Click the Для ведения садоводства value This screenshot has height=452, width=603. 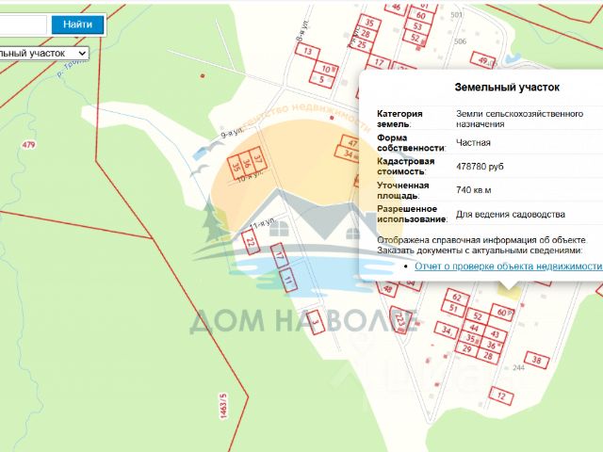(x=511, y=214)
